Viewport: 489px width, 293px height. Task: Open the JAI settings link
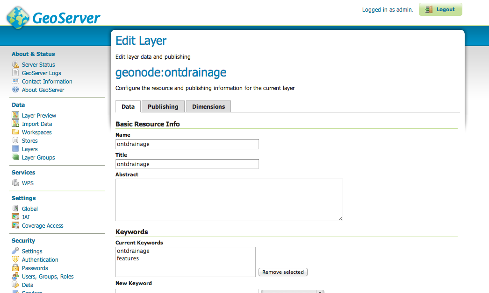26,217
